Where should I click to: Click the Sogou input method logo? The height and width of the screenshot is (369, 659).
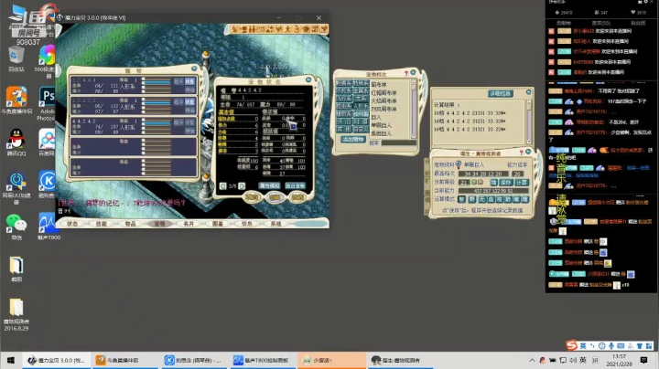click(x=571, y=345)
